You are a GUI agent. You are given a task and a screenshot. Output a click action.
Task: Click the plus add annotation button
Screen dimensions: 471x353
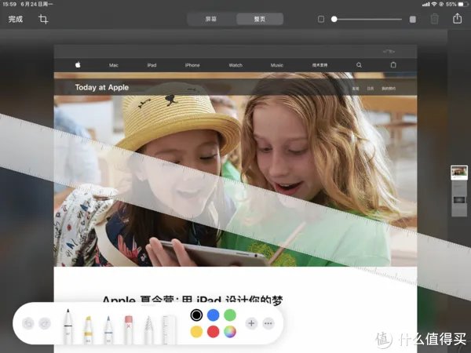point(251,323)
